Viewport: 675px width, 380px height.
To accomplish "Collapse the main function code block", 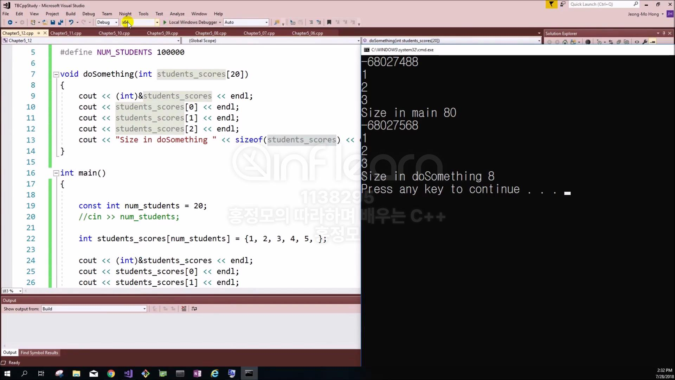I will tap(56, 173).
